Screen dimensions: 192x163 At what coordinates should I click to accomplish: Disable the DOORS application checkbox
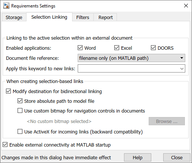click(x=153, y=48)
